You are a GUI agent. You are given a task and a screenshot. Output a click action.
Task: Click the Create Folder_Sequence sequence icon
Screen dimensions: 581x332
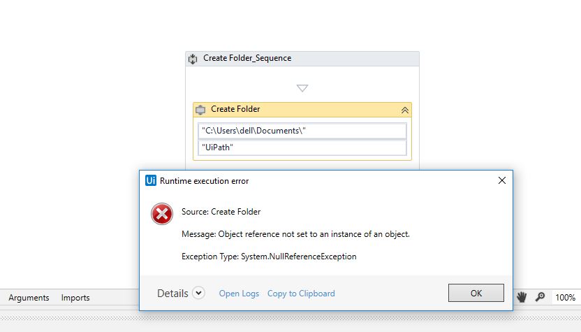(x=193, y=59)
